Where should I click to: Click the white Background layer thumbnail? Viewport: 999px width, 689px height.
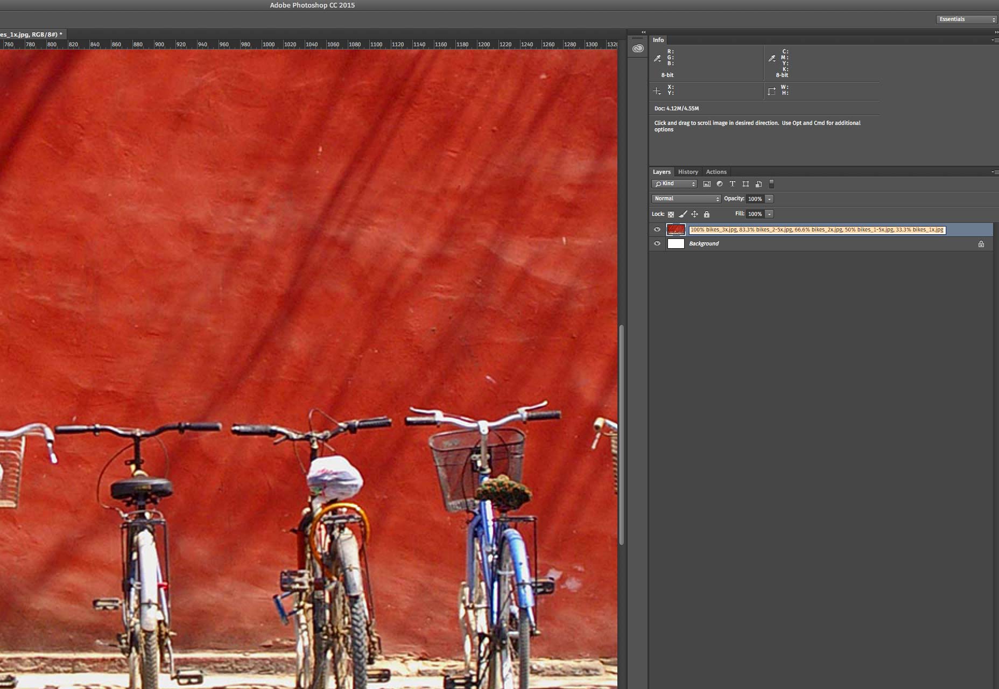click(x=676, y=244)
